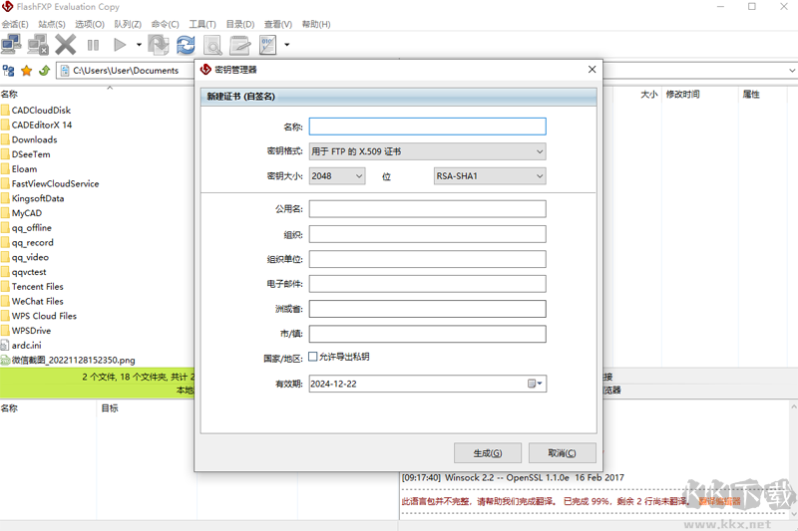Select the WPS Cloud Files folder
The image size is (798, 531).
(x=44, y=316)
